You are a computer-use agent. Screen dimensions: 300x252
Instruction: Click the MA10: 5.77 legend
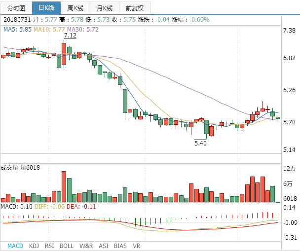click(x=49, y=30)
